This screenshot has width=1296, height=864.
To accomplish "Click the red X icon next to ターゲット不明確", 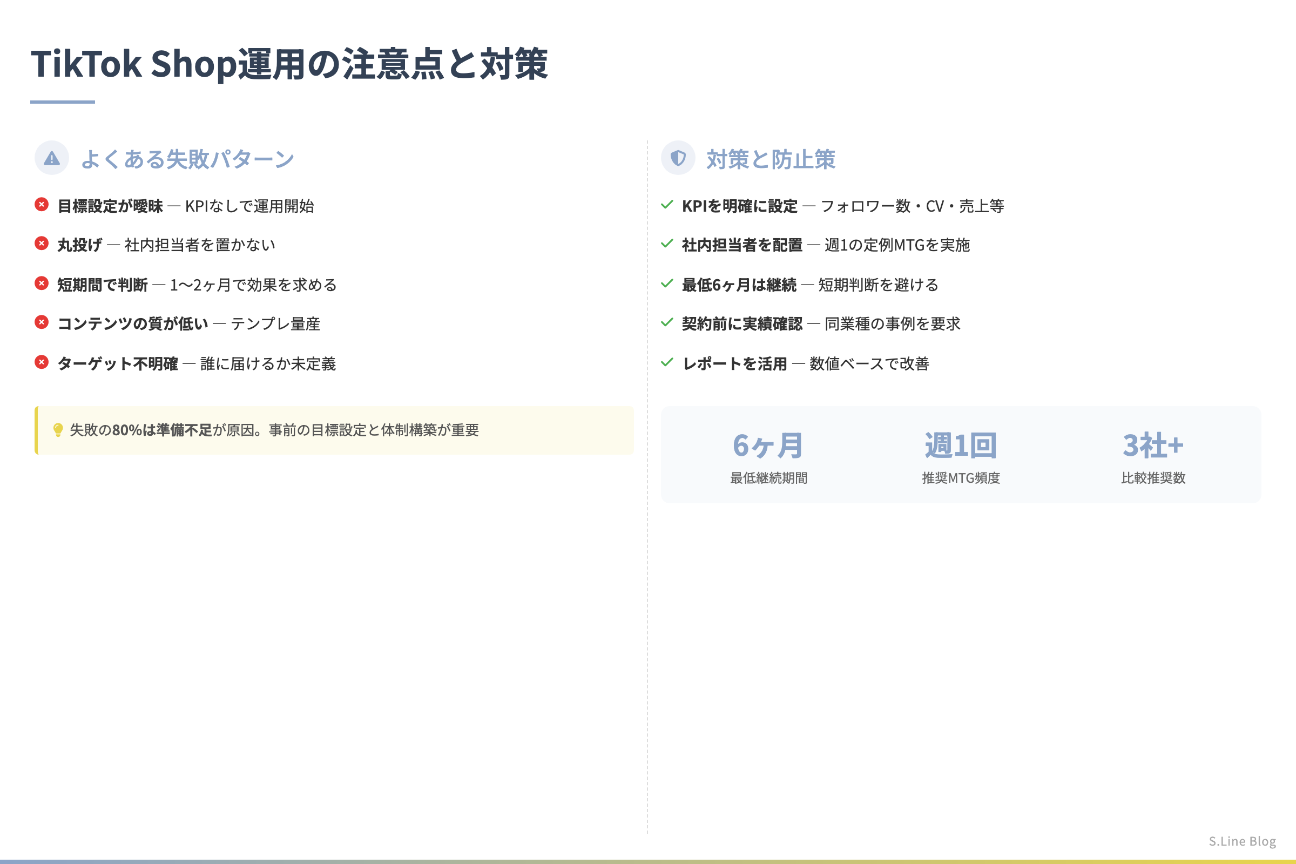I will 42,362.
